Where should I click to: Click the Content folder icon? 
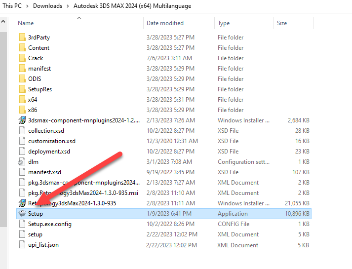pyautogui.click(x=22, y=47)
